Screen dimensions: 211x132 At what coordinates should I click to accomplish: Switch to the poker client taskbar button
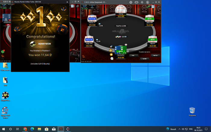point(61,129)
